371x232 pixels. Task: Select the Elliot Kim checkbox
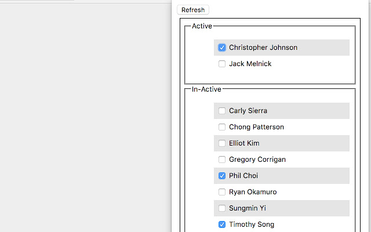[222, 143]
